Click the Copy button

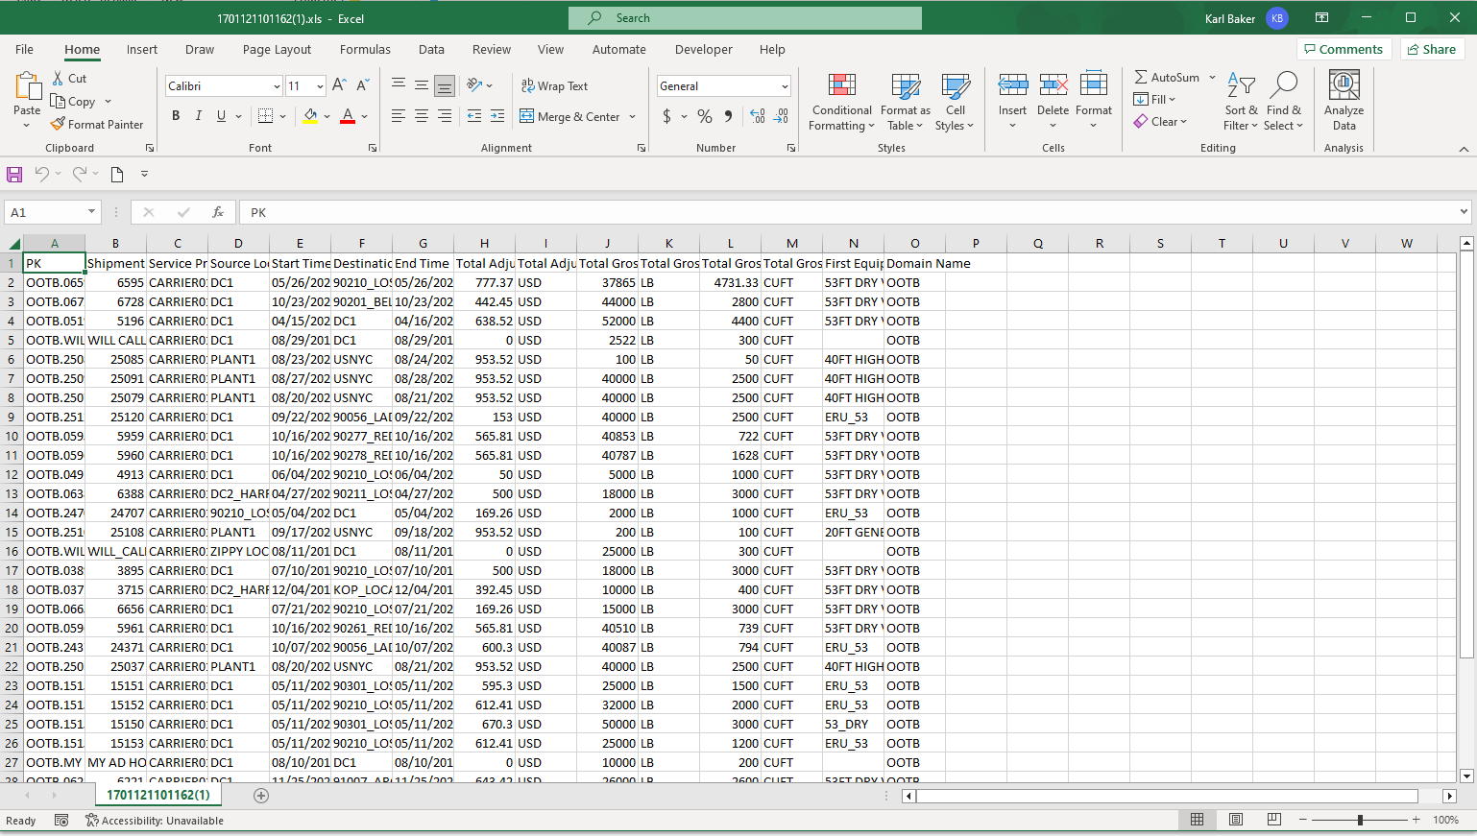[73, 101]
